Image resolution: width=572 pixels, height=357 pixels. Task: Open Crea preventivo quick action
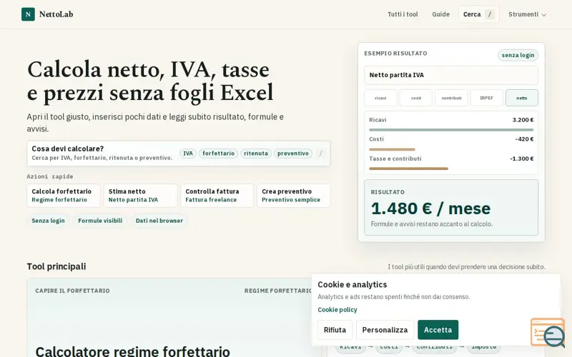pyautogui.click(x=294, y=196)
